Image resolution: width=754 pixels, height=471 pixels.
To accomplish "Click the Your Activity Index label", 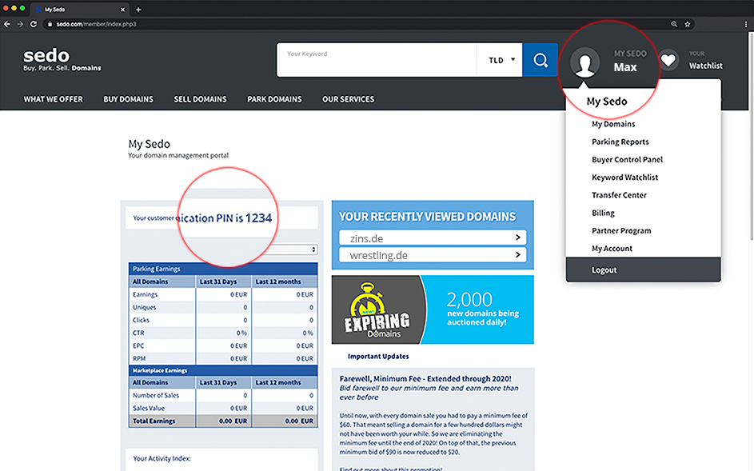I will [x=162, y=458].
